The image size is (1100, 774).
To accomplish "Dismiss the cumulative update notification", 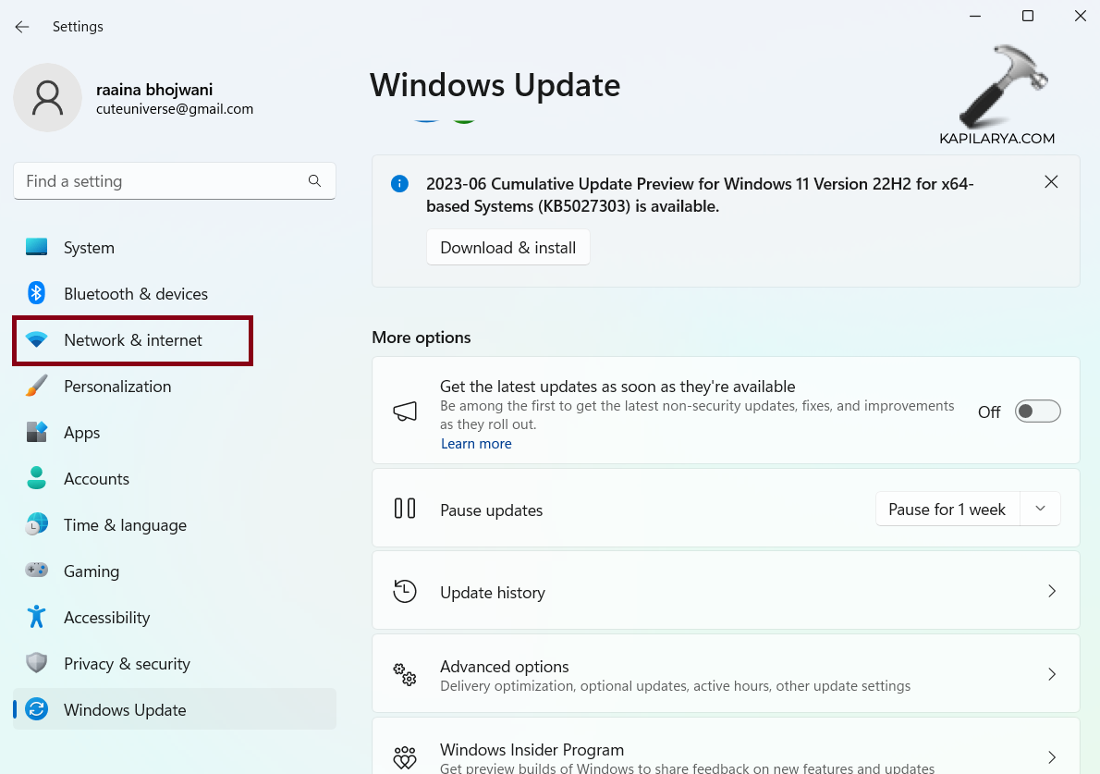I will tap(1051, 182).
